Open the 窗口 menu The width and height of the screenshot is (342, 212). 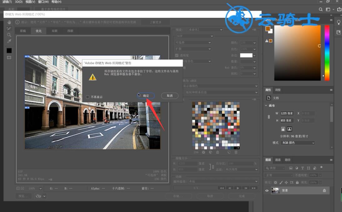pyautogui.click(x=43, y=2)
